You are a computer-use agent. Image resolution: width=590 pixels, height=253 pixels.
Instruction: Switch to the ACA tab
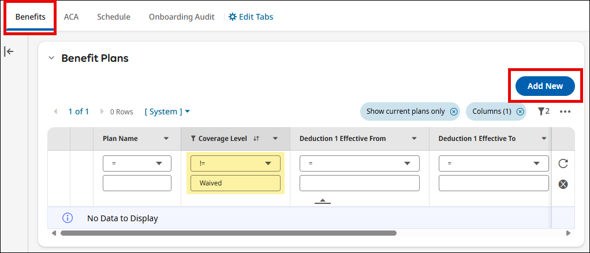tap(71, 17)
